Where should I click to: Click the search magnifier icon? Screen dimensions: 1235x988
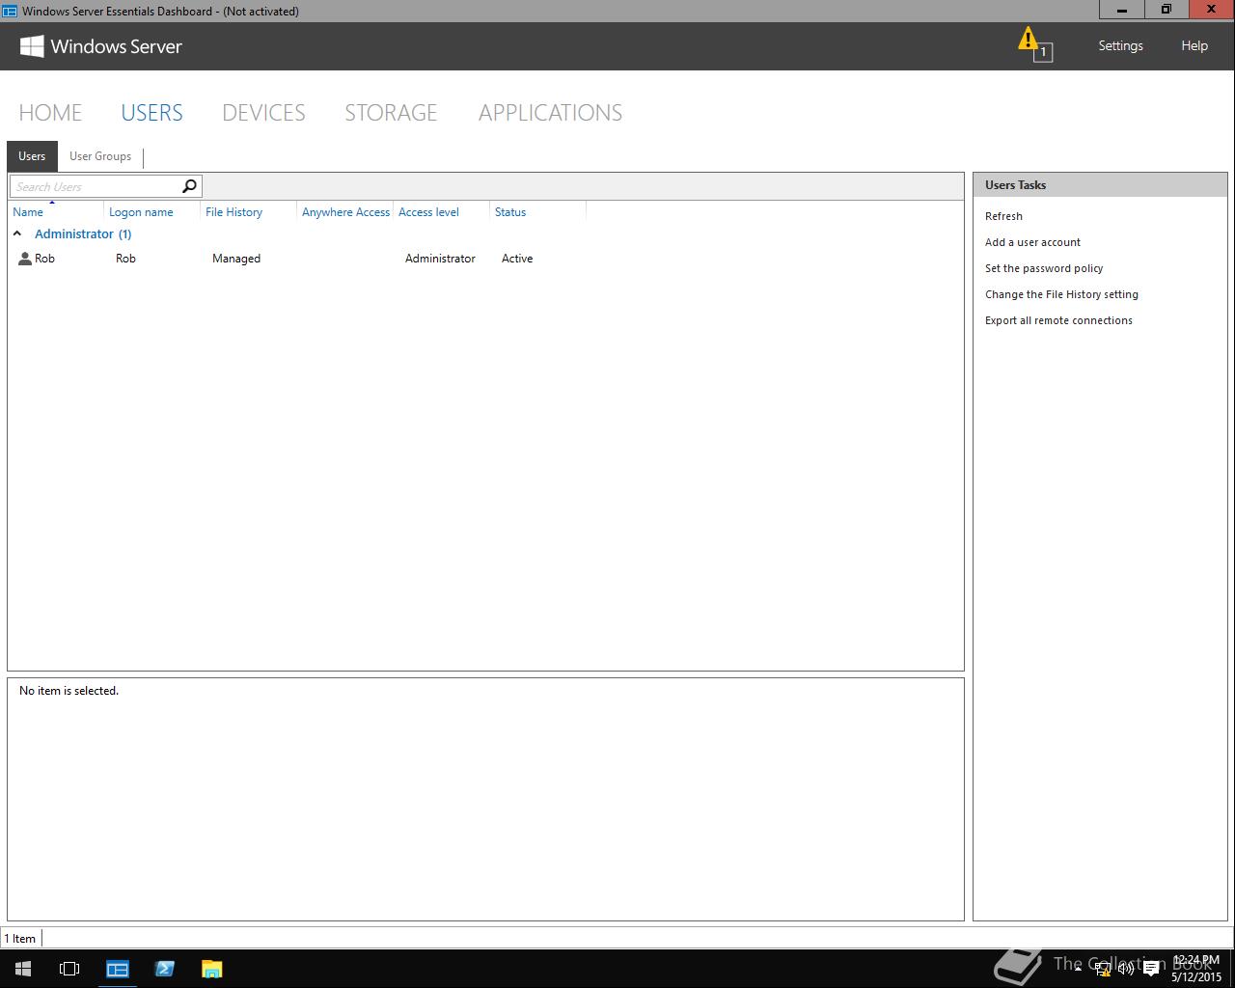189,186
